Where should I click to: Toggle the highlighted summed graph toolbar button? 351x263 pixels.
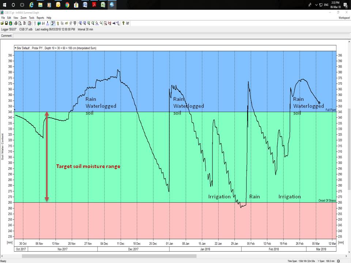point(53,23)
